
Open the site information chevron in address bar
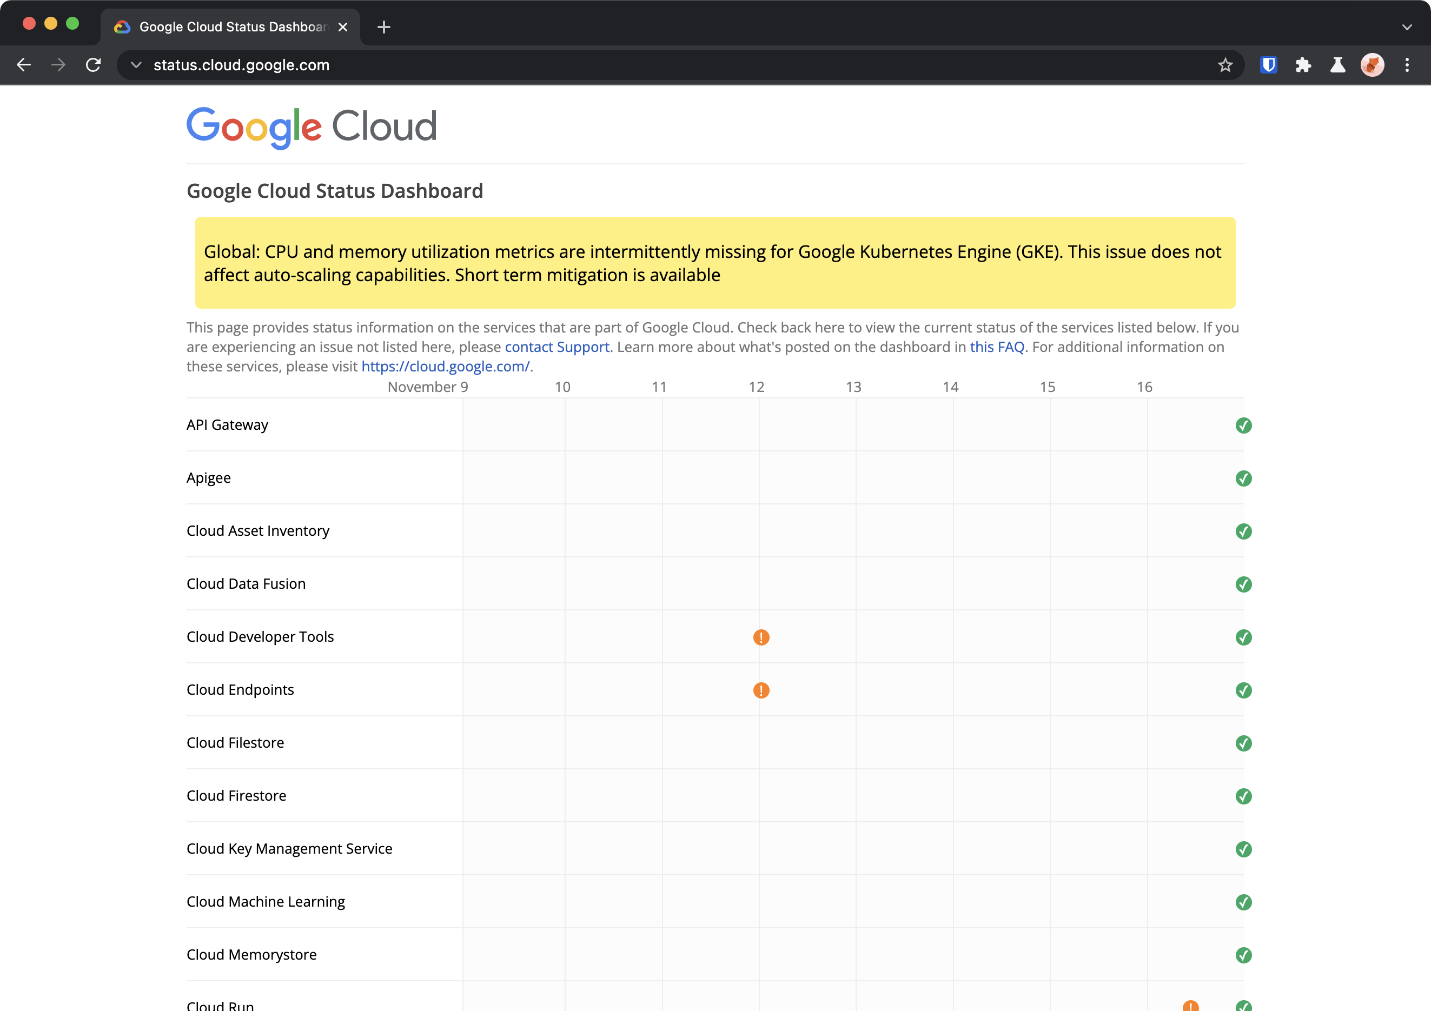[x=136, y=65]
